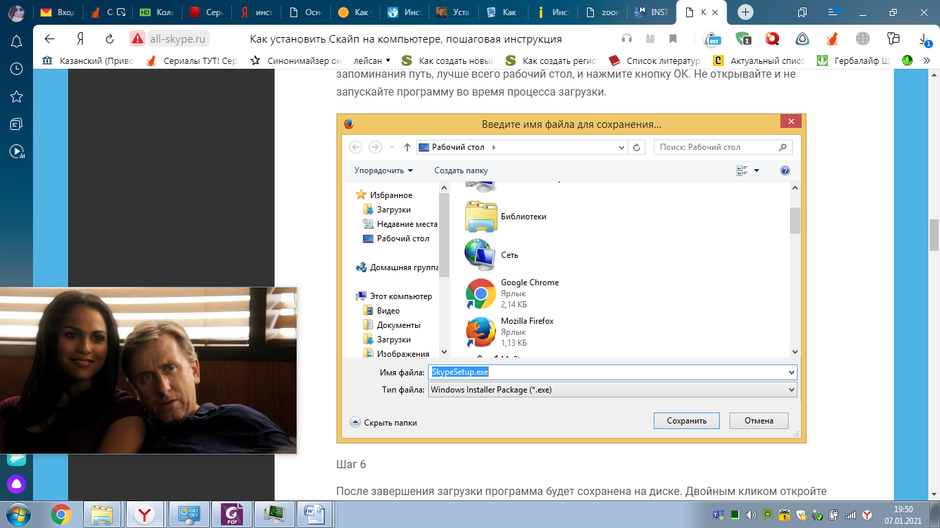940x528 pixels.
Task: Expand the лейсан bookmarks folder
Action: click(x=372, y=60)
